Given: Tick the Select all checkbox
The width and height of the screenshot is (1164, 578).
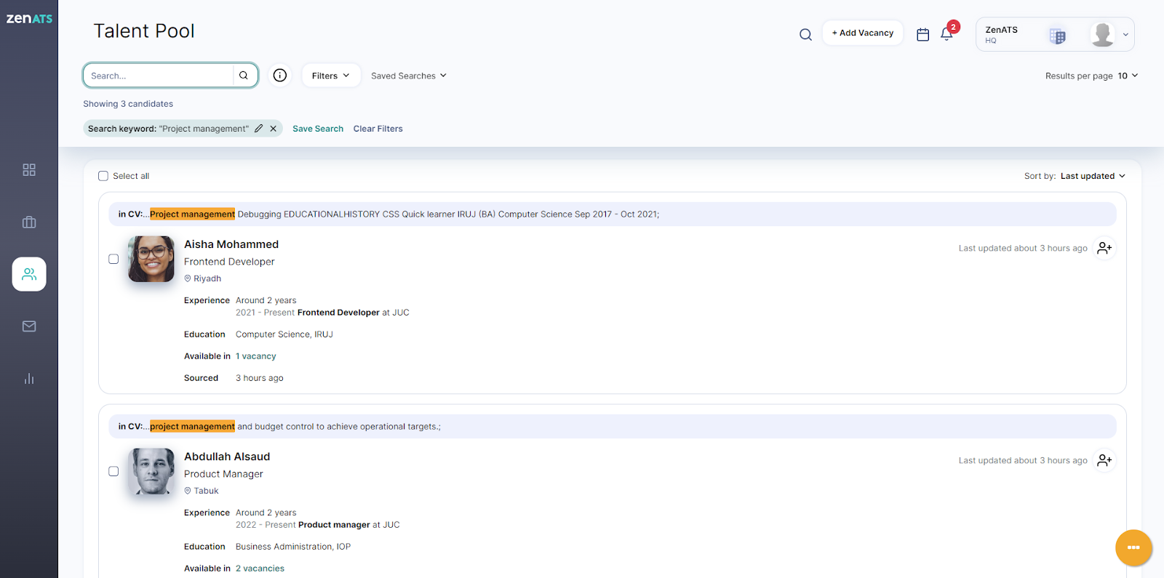Looking at the screenshot, I should tap(103, 176).
